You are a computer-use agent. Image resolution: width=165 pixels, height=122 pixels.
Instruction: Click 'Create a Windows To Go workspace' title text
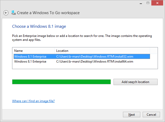(x=48, y=13)
